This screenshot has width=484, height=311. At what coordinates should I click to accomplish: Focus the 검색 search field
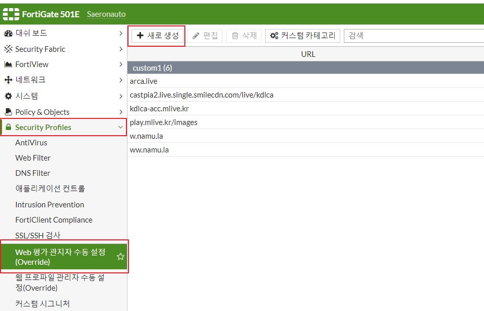[x=414, y=36]
